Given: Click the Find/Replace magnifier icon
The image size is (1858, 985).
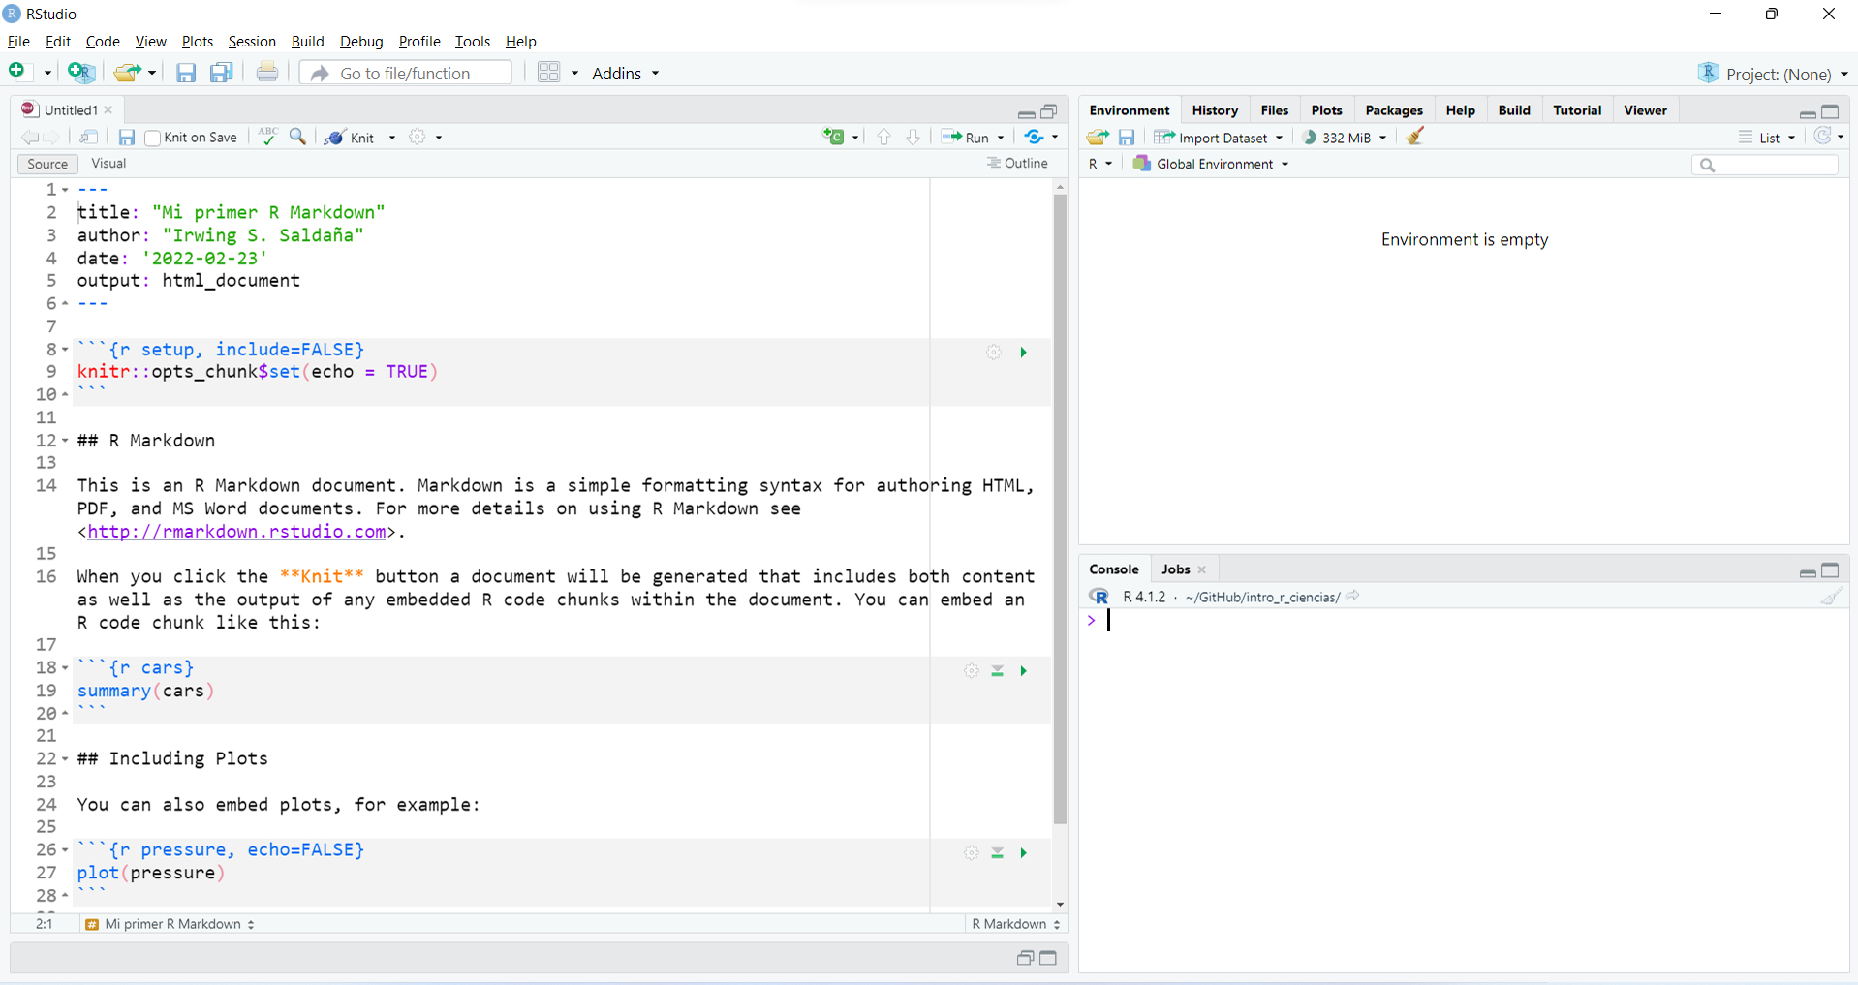Looking at the screenshot, I should (x=298, y=137).
